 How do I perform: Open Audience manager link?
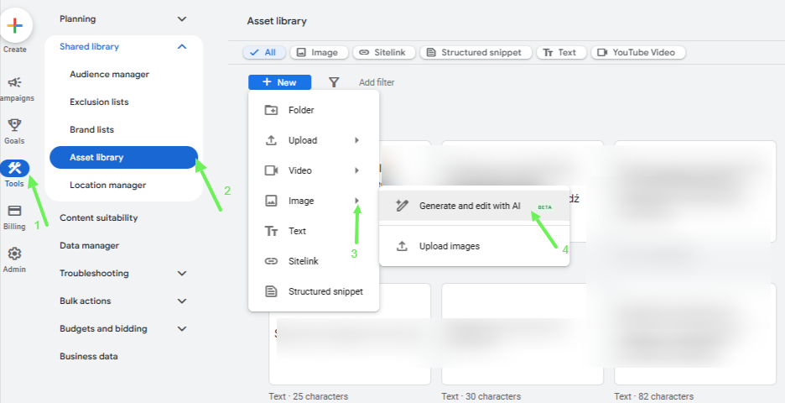click(109, 74)
